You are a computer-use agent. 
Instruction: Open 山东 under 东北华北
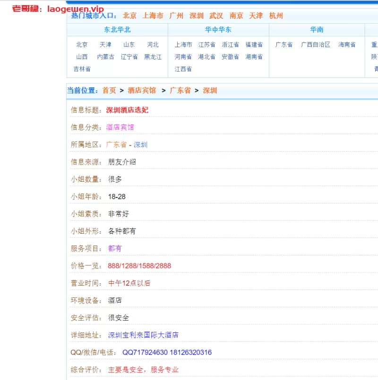click(129, 45)
